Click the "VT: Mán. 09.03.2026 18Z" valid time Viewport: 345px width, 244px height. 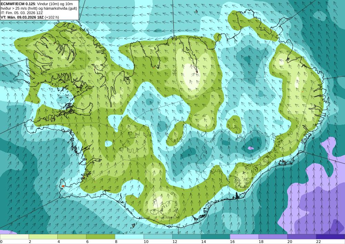click(22, 17)
